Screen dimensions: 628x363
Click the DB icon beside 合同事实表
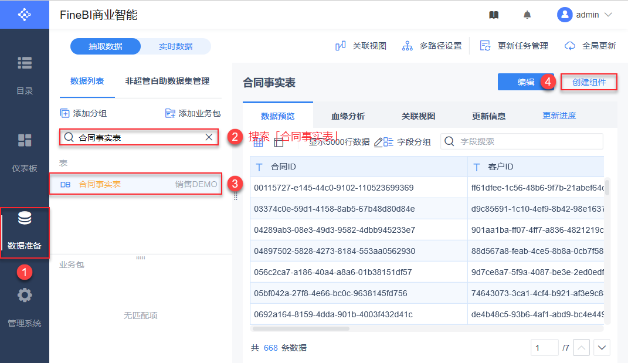coord(65,184)
